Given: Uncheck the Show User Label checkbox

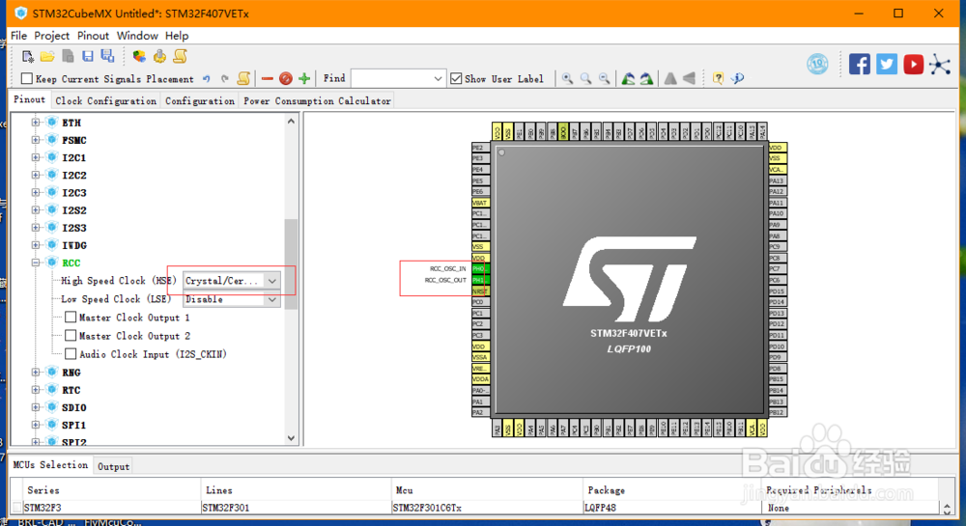Looking at the screenshot, I should [x=456, y=78].
